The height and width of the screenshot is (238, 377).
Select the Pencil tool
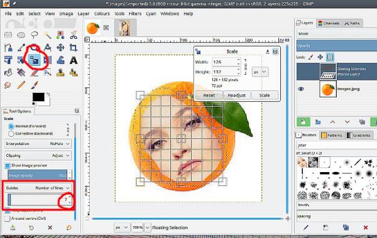[21, 85]
